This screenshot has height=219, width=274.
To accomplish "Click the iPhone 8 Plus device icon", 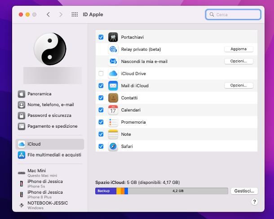I will click(22, 195).
